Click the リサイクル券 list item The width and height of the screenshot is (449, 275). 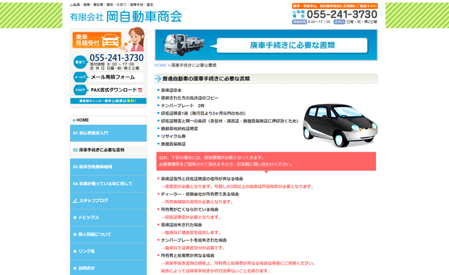point(173,136)
